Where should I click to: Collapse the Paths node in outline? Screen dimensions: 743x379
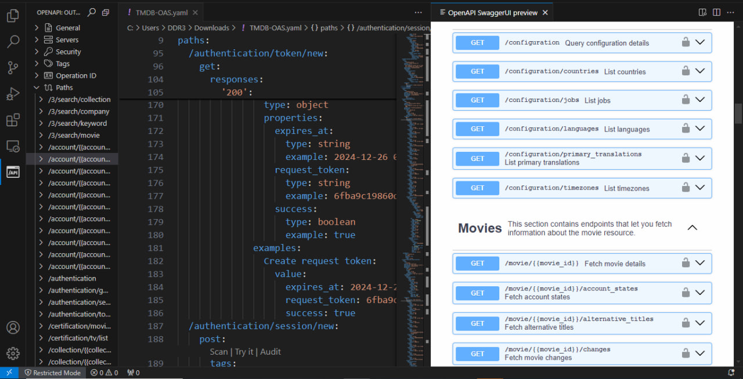click(x=37, y=87)
